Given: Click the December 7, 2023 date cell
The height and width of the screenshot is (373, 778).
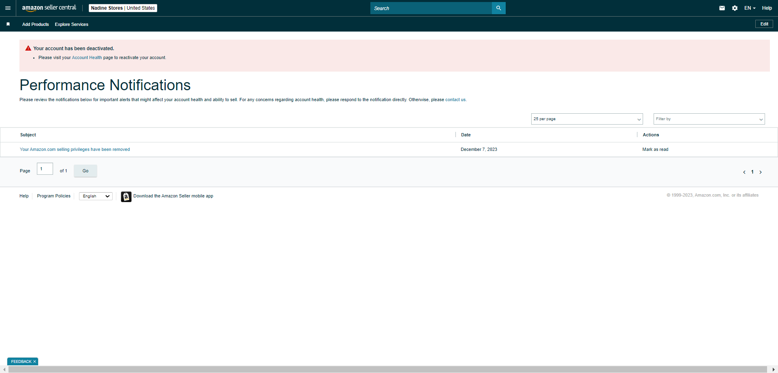Looking at the screenshot, I should pos(479,149).
